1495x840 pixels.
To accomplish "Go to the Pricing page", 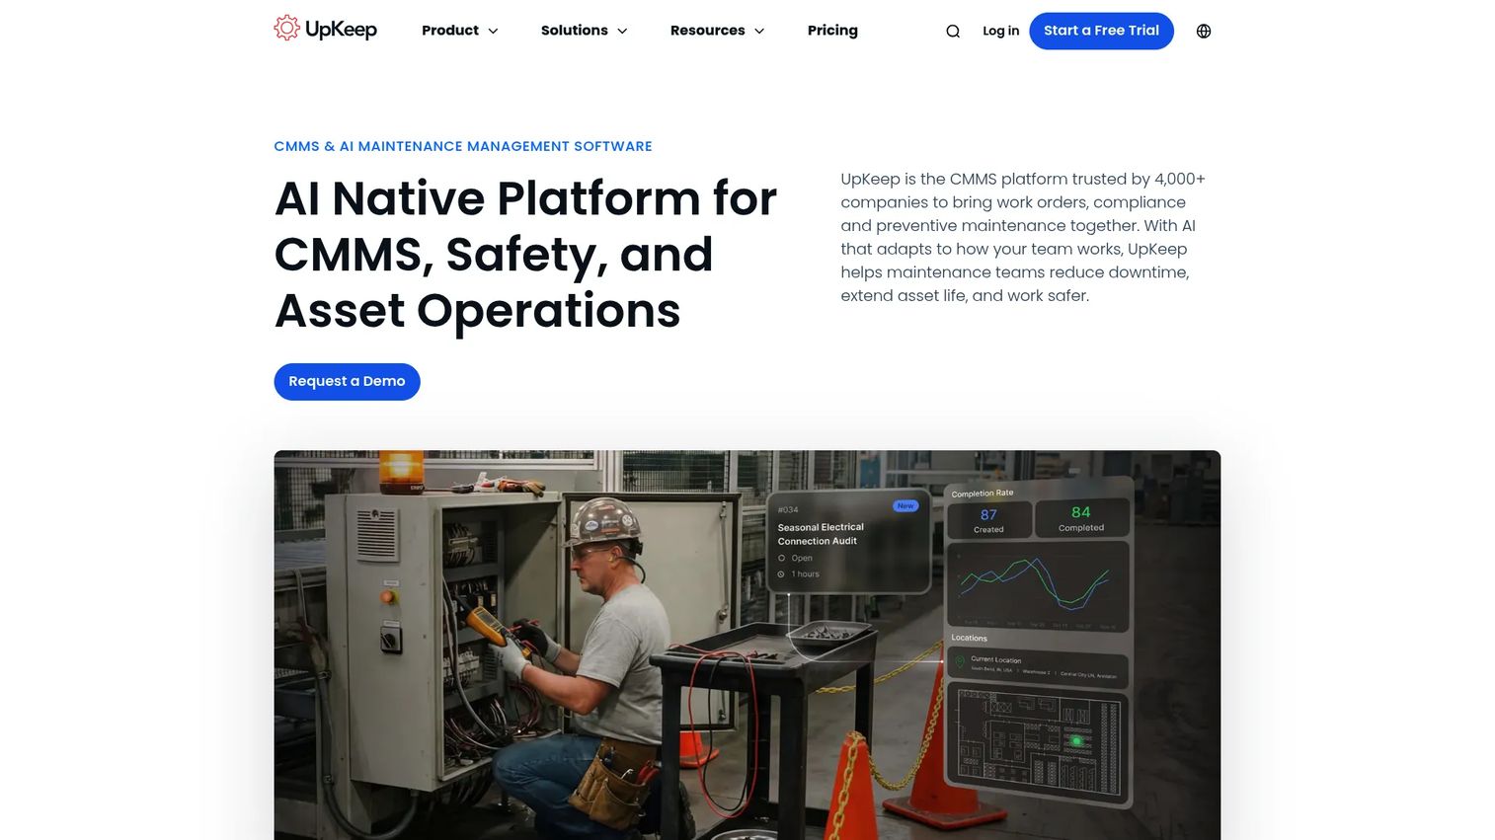I will click(x=832, y=31).
